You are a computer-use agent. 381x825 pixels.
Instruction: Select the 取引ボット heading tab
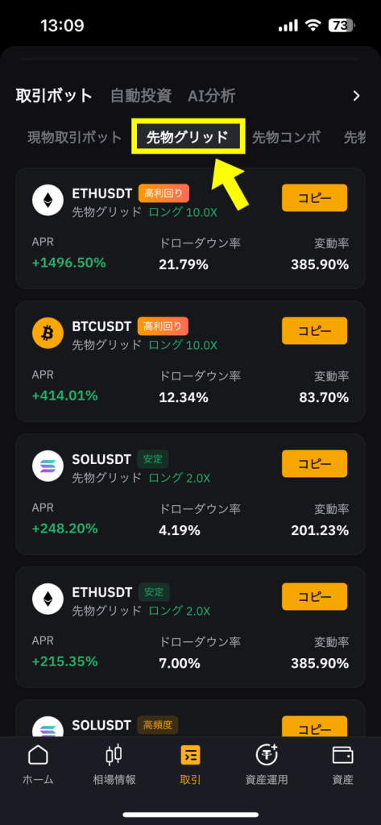coord(54,96)
